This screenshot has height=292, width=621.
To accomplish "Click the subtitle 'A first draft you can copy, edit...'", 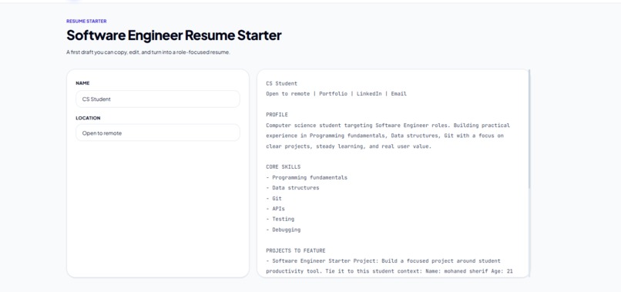I will [x=148, y=52].
